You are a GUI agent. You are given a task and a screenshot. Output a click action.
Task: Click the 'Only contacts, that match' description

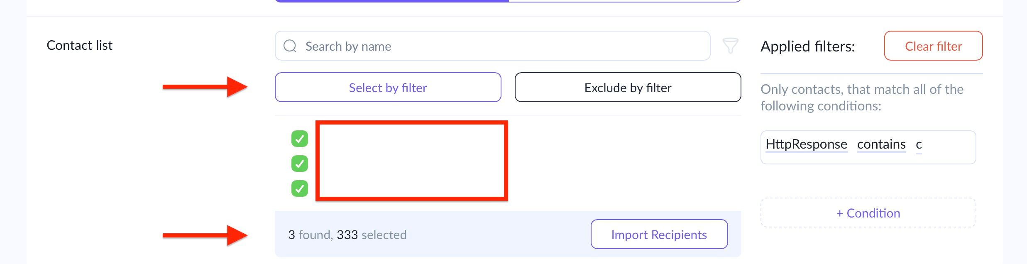(862, 98)
